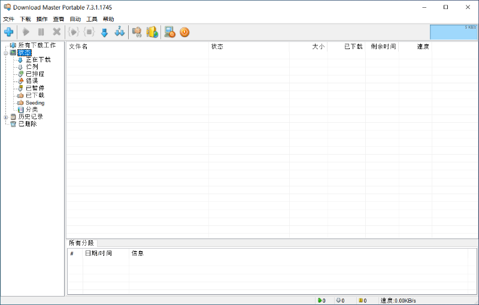Click the double blue arrows with 2 icon

[119, 32]
